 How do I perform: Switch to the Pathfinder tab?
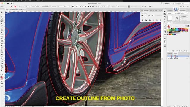pyautogui.click(x=146, y=11)
